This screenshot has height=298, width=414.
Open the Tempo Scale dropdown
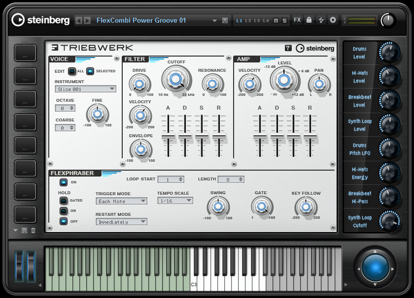(x=175, y=201)
